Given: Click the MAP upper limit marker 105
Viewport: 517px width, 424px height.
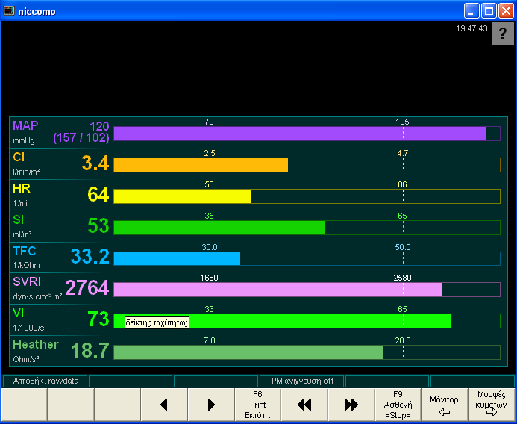Looking at the screenshot, I should coord(402,122).
